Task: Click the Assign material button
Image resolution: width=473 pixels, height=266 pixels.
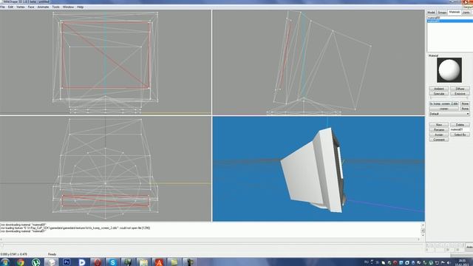Action: coord(439,134)
